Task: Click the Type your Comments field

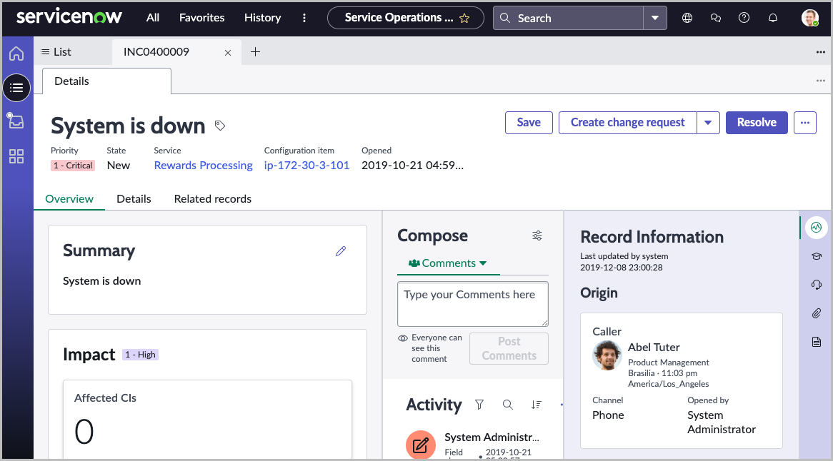Action: tap(472, 303)
